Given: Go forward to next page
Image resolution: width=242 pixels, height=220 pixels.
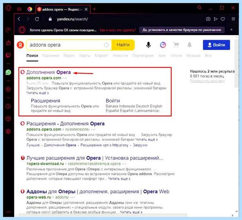Looking at the screenshot, I should (x=28, y=19).
